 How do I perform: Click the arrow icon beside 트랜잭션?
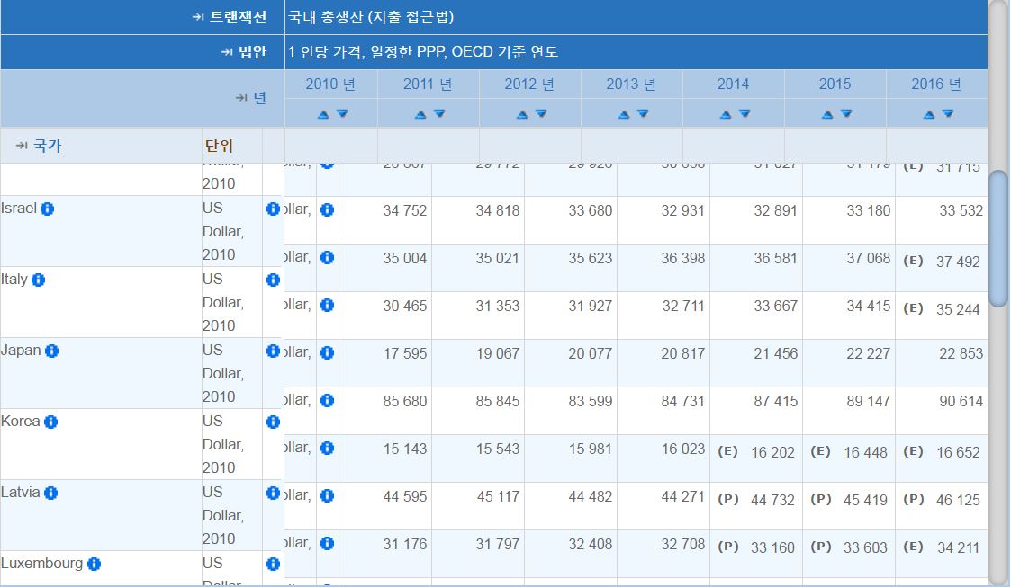(x=198, y=17)
